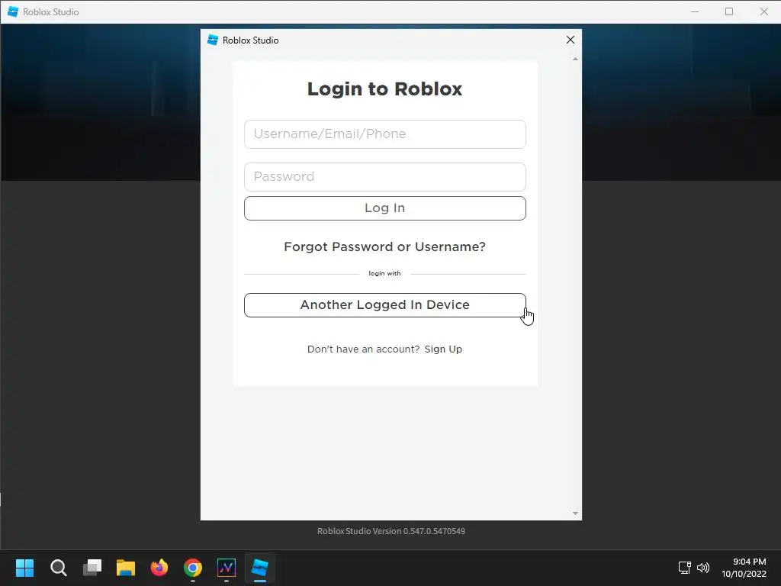Click the Username/Email/Phone input field
The width and height of the screenshot is (781, 586).
click(x=384, y=134)
